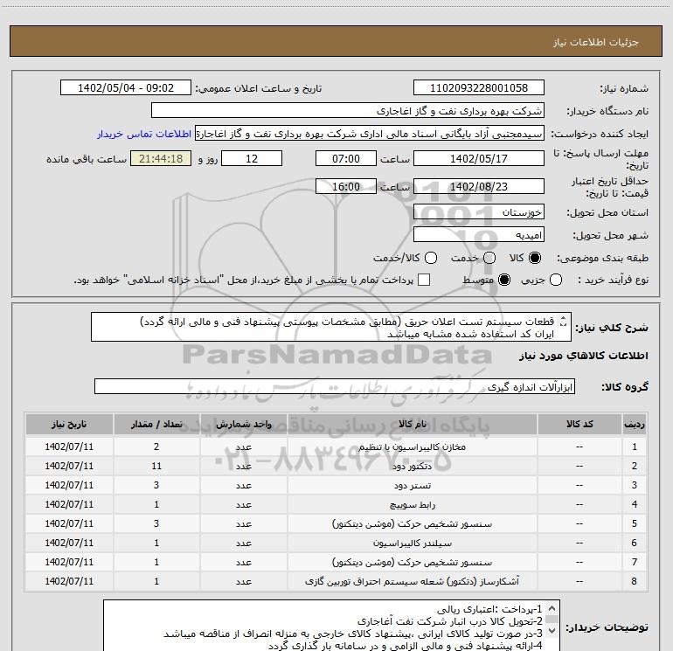Click the تعداد / مقدار column header
Screen dimensions: 673x651
click(x=156, y=424)
